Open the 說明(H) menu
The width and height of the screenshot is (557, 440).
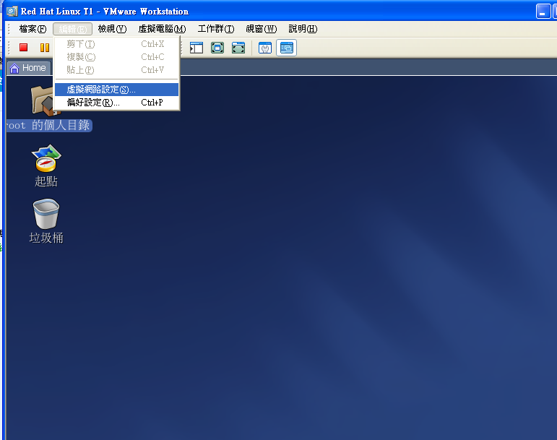click(303, 29)
